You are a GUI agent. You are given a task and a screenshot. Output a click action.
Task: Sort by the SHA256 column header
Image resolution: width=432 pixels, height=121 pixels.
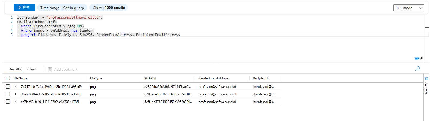150,78
